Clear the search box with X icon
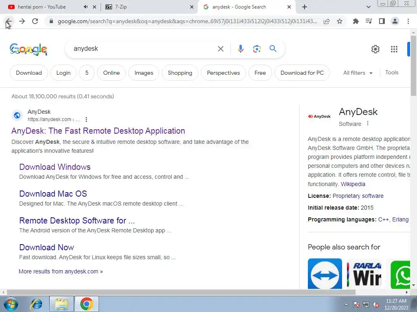Screen dimensions: 417x312 (x=220, y=49)
